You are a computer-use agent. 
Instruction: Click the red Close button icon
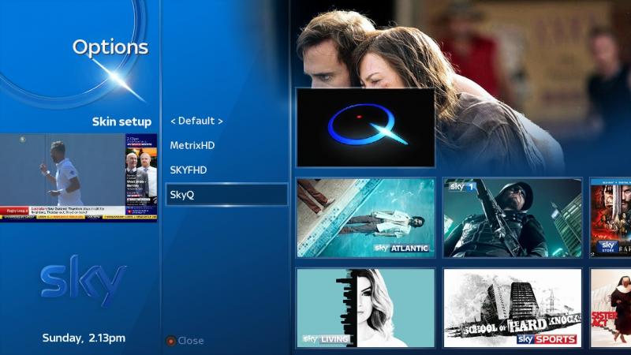point(170,341)
